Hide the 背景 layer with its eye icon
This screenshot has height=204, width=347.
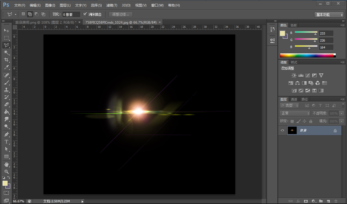[x=282, y=130]
